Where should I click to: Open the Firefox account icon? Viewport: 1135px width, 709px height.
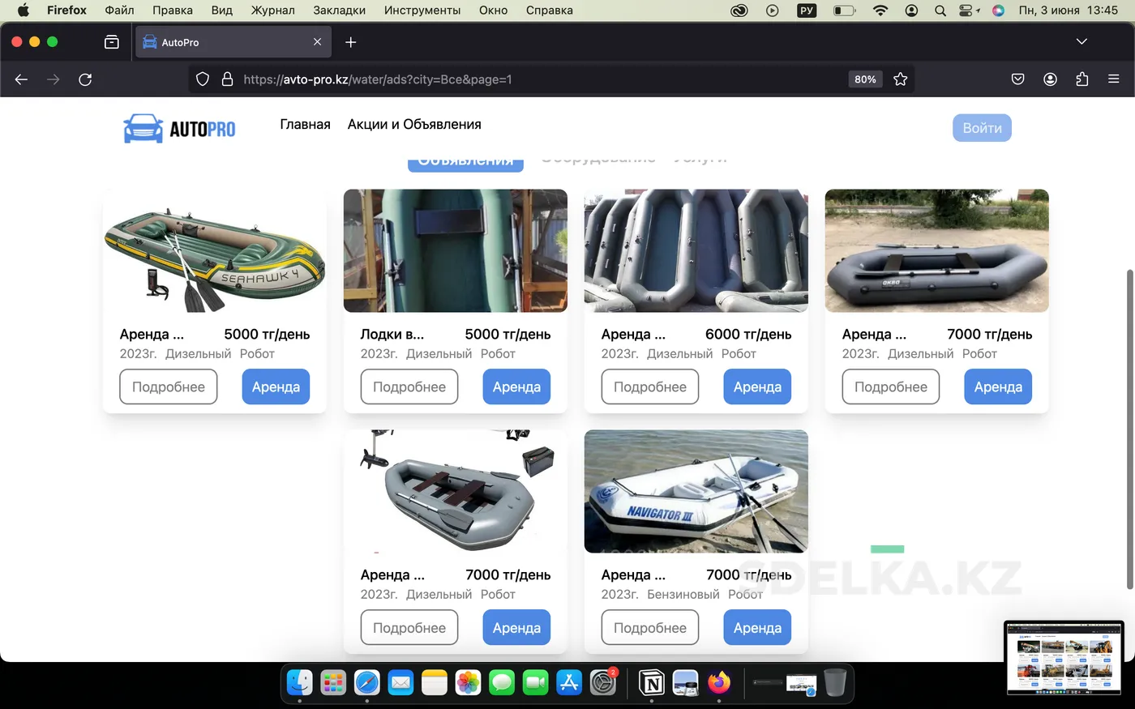click(x=1050, y=79)
